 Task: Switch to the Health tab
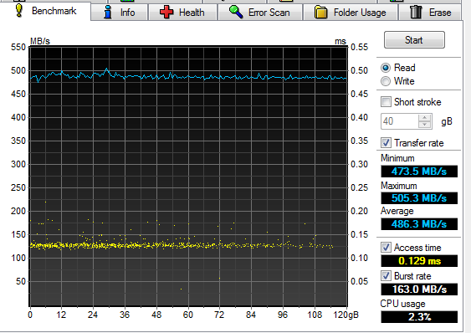(182, 13)
